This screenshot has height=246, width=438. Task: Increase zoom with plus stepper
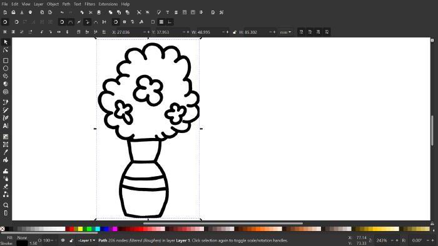397,240
